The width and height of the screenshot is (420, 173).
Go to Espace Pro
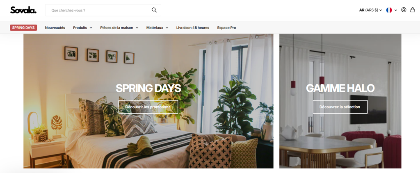tap(226, 27)
